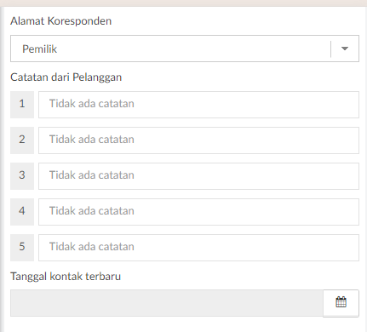Click the row number 1 badge
Image resolution: width=367 pixels, height=332 pixels.
tap(22, 105)
